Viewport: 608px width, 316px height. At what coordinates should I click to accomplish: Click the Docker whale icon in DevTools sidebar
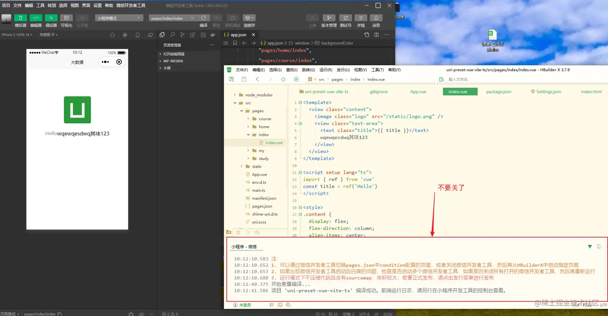(213, 35)
